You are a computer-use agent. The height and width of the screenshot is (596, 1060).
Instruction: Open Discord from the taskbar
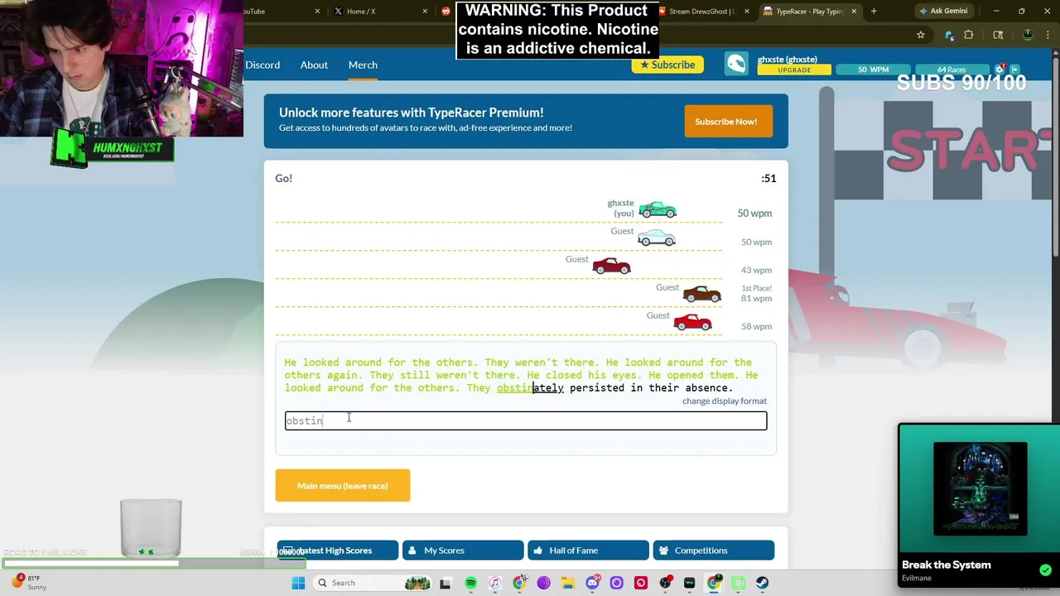(592, 583)
